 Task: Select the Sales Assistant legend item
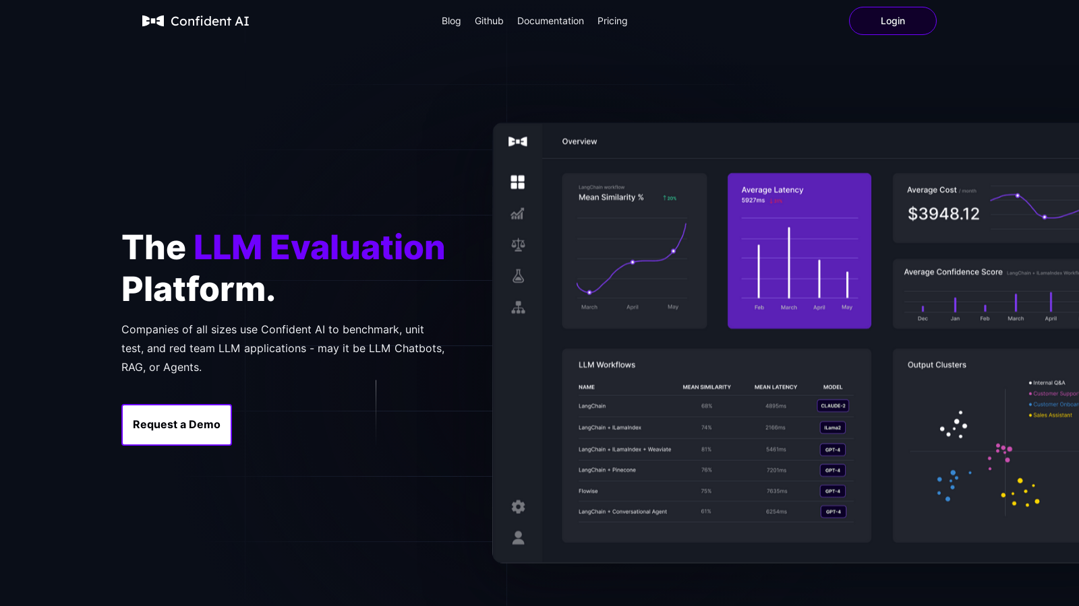click(1050, 415)
